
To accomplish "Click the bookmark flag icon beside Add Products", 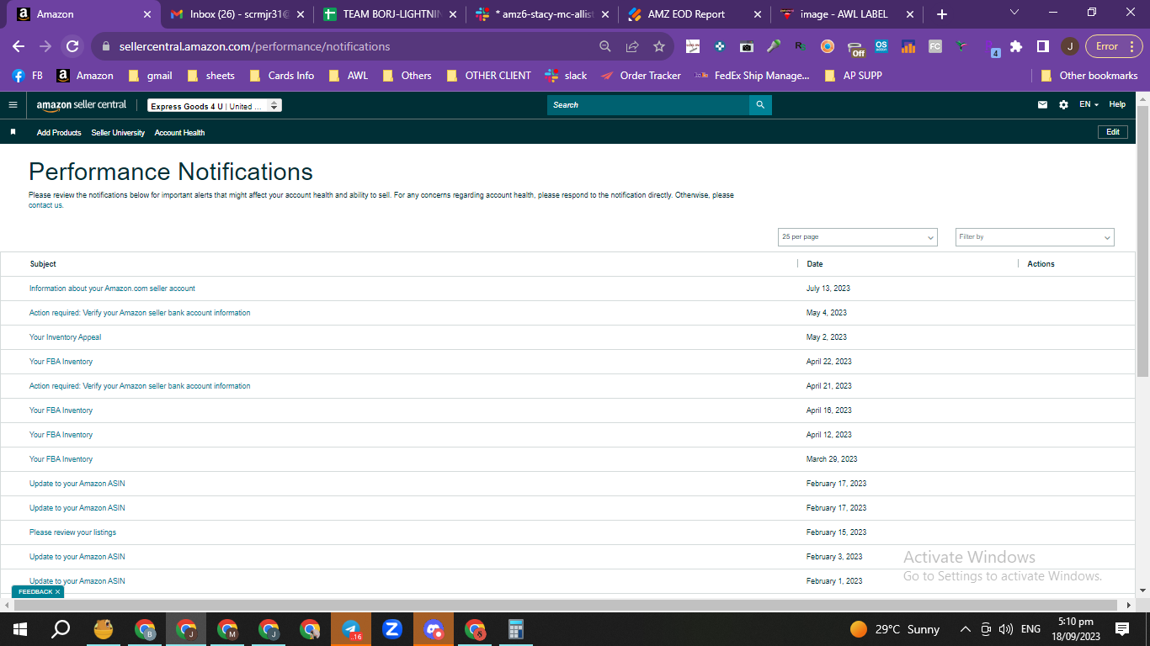I will 13,132.
